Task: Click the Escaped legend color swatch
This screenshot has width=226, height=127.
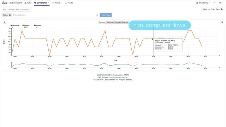Action: 23,25
